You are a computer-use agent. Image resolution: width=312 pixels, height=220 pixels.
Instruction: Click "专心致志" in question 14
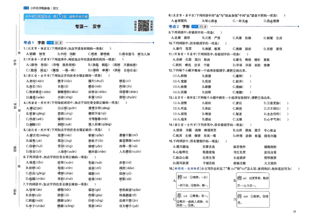click(270, 130)
